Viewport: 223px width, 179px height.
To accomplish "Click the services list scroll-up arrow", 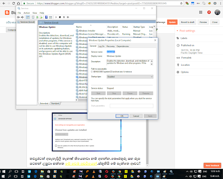I will click(x=154, y=27).
